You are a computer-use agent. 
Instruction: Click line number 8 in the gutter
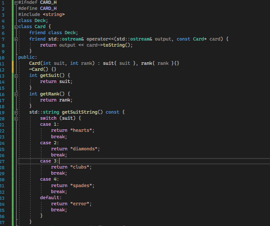(3, 46)
